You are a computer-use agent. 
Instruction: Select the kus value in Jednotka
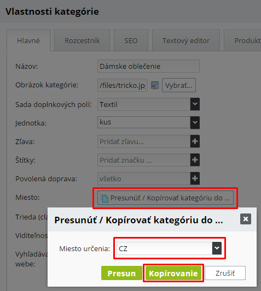[x=144, y=122]
